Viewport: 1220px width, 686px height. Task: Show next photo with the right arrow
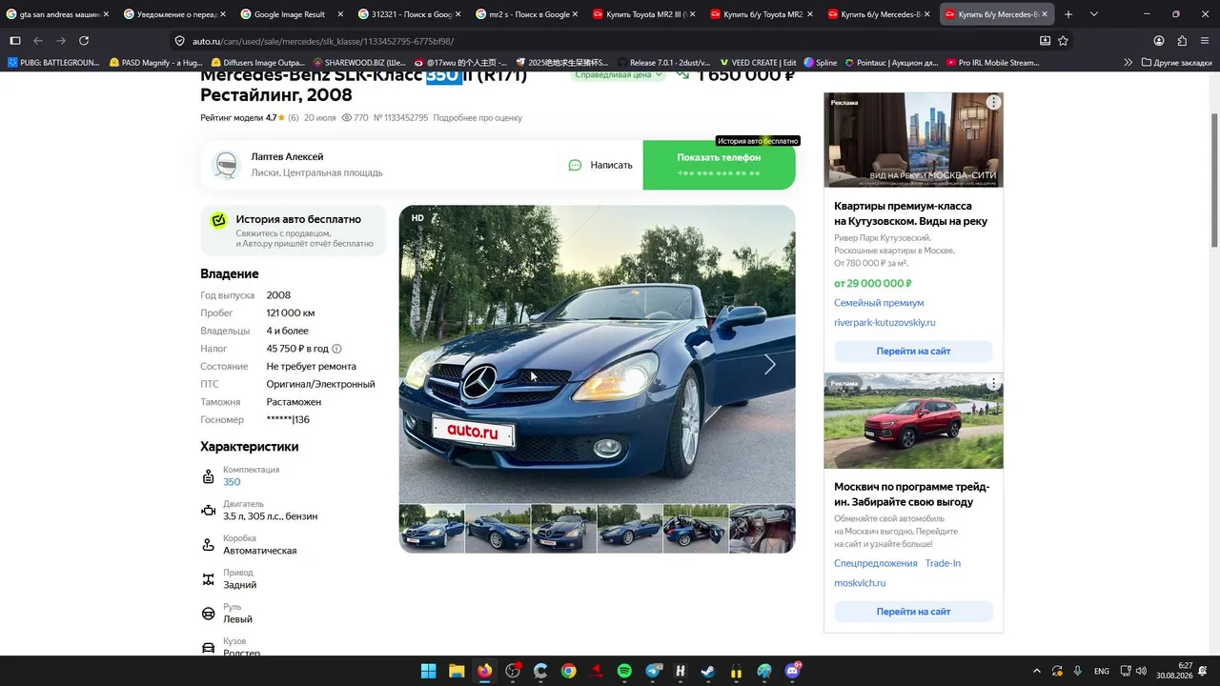(x=769, y=364)
